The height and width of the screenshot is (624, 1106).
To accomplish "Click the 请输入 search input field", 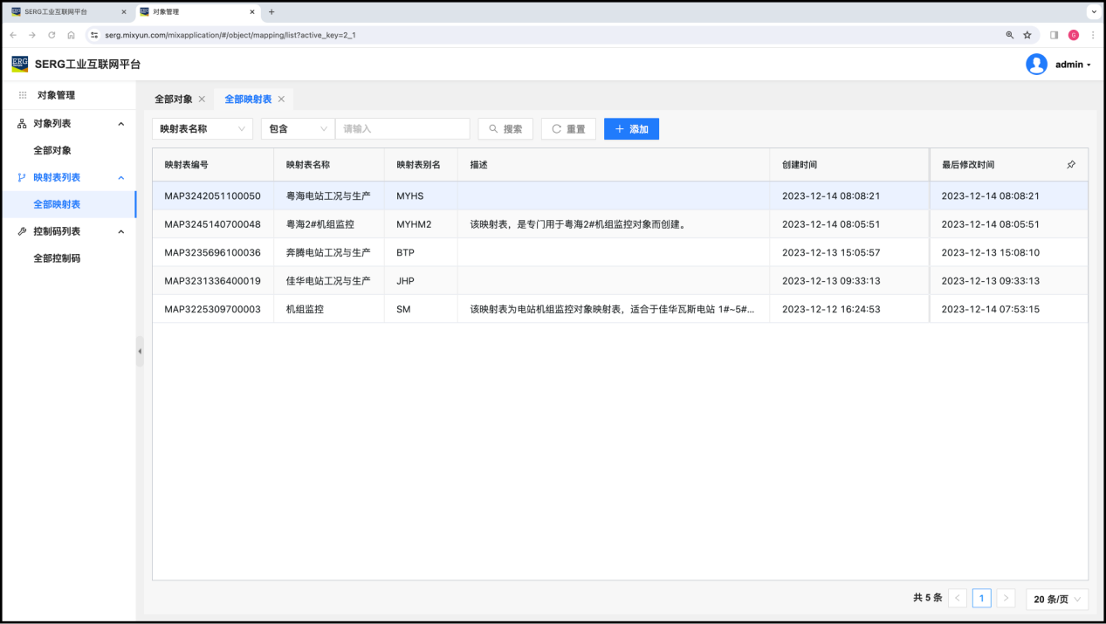I will 402,129.
